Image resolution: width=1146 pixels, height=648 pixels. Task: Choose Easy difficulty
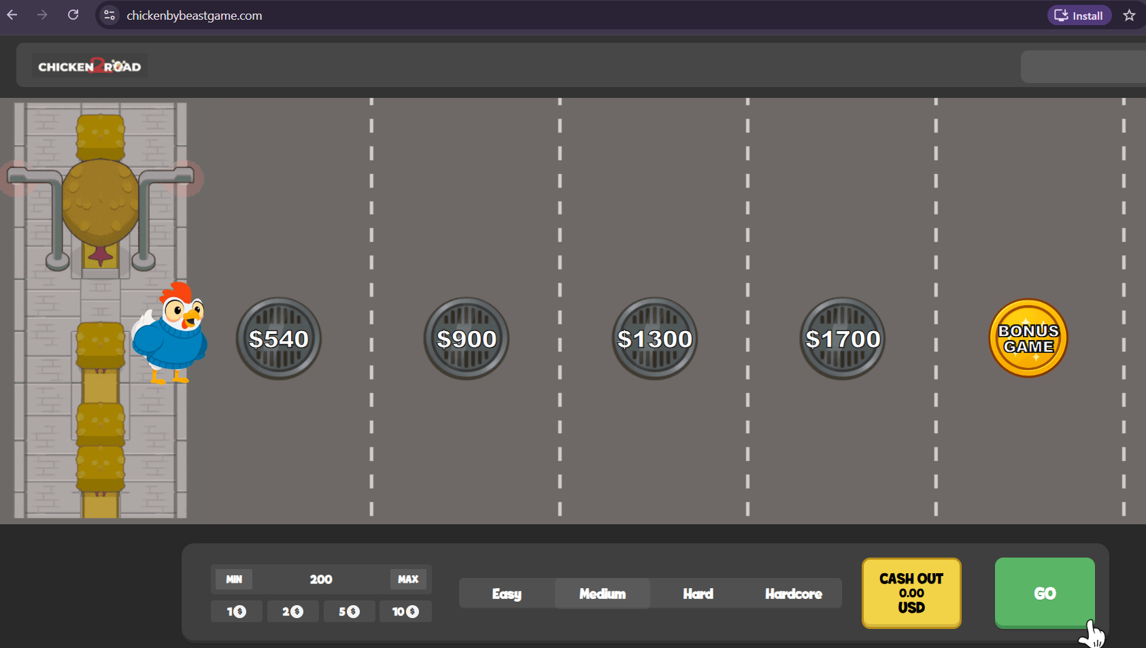(507, 594)
